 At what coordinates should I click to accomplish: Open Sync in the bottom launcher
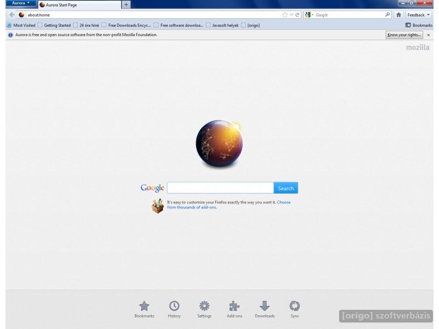[295, 309]
